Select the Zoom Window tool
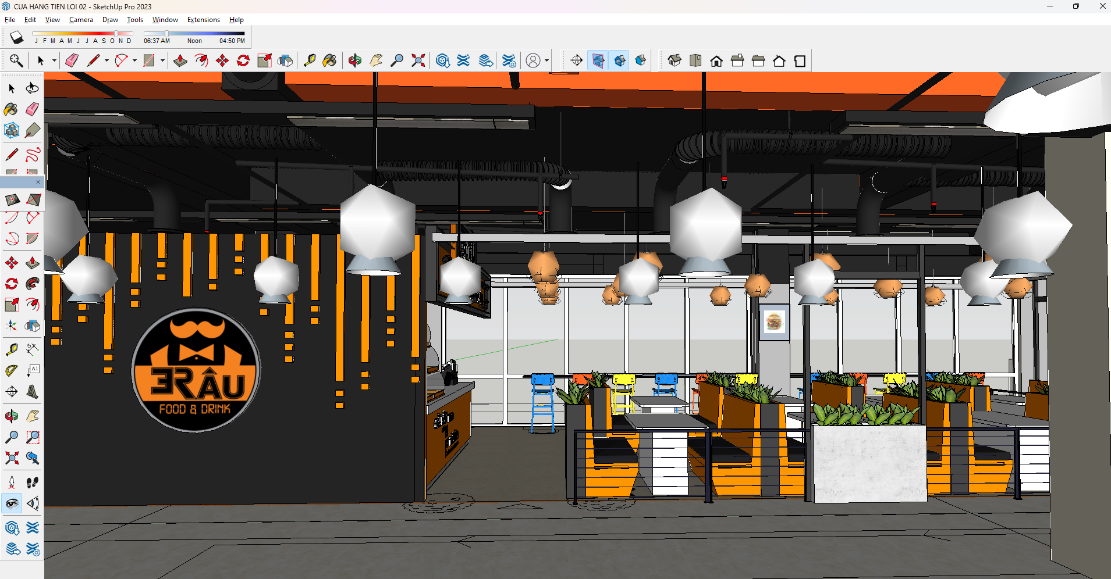The height and width of the screenshot is (579, 1111). point(33,437)
